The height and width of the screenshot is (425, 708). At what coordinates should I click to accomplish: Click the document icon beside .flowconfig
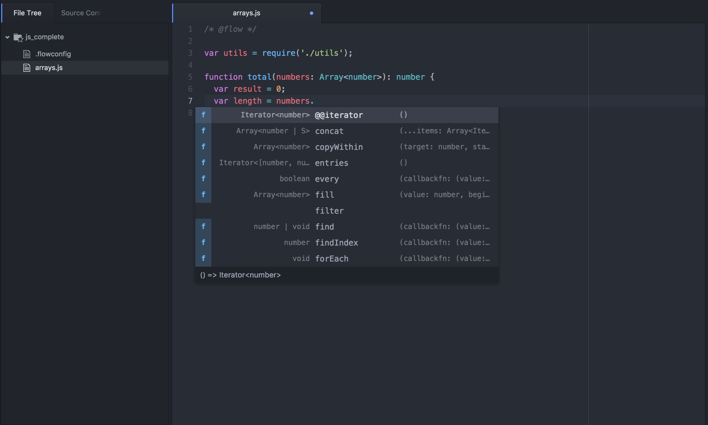click(26, 54)
